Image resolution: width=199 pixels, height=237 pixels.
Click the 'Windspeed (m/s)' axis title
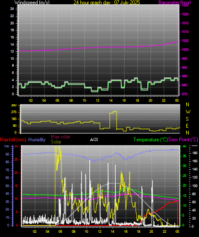32,3
